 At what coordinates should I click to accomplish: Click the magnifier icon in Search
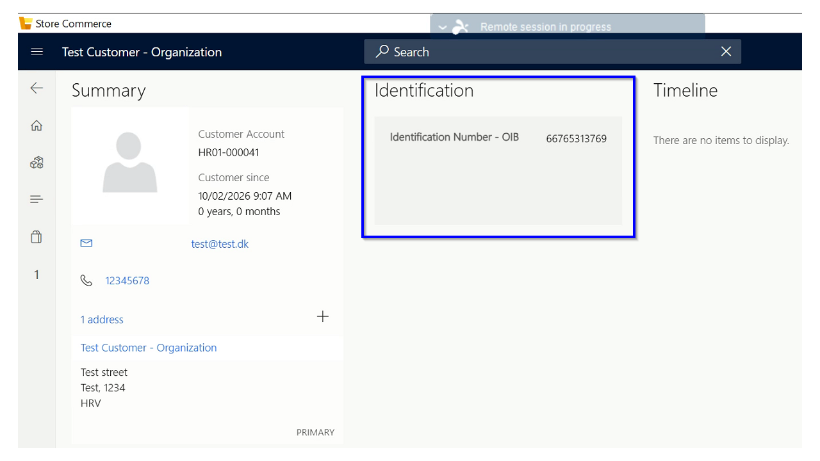(x=382, y=51)
